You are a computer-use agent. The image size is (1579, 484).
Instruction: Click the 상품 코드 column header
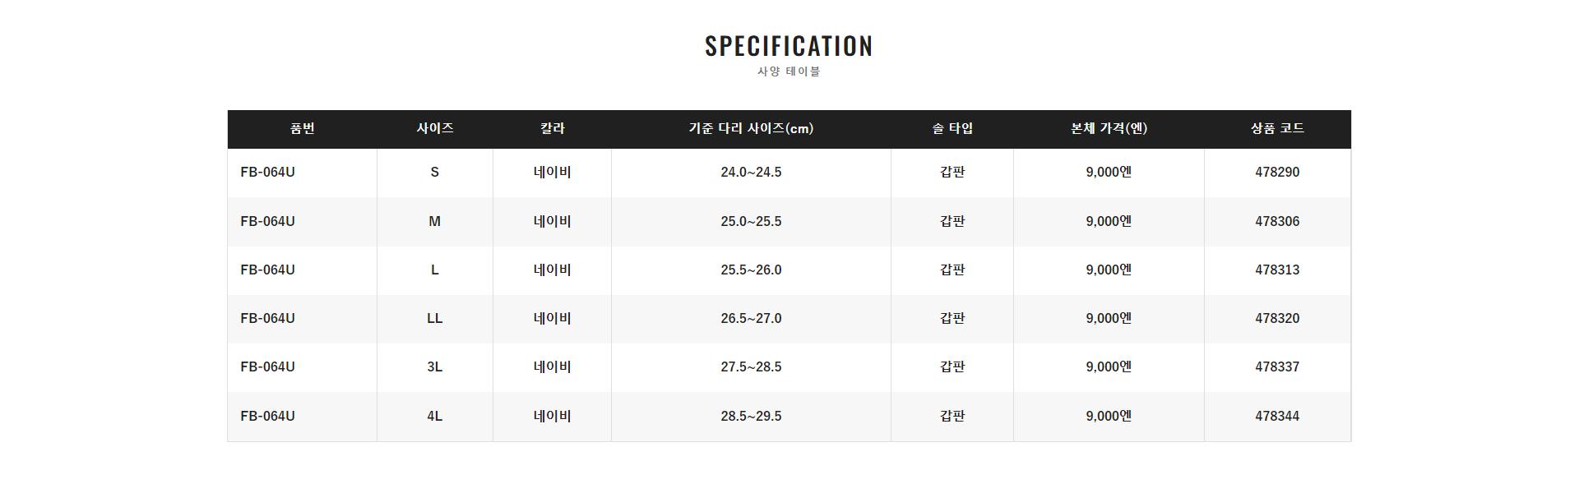point(1277,128)
